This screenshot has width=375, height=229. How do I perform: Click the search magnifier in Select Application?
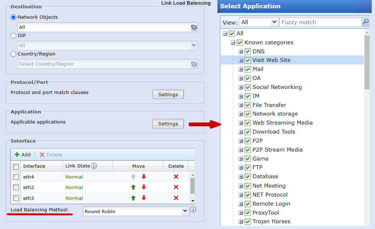pyautogui.click(x=366, y=22)
